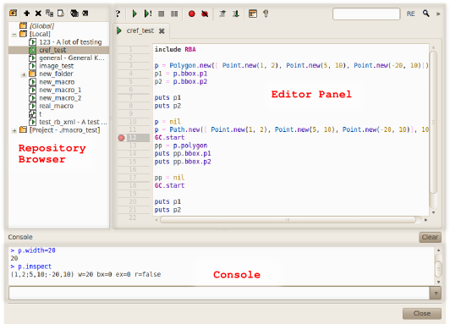Viewport: 450px width, 324px height.
Task: Open the console input history dropdown
Action: click(x=436, y=294)
